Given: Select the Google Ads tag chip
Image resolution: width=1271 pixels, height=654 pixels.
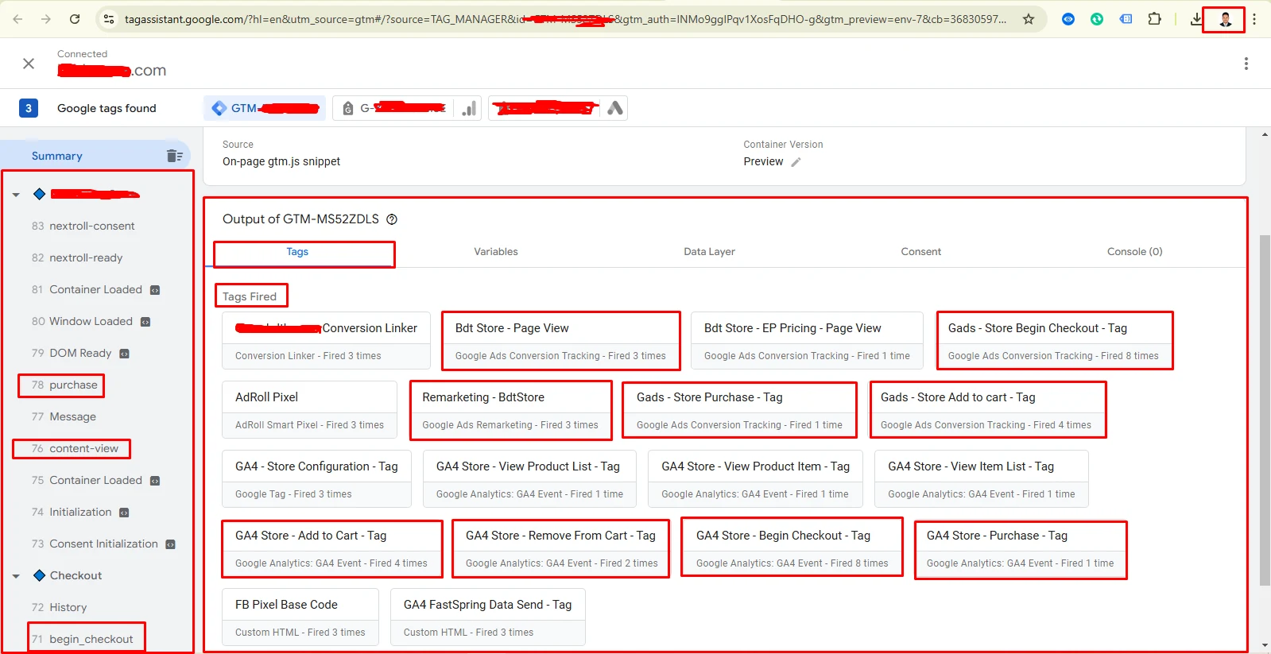Looking at the screenshot, I should [x=558, y=108].
